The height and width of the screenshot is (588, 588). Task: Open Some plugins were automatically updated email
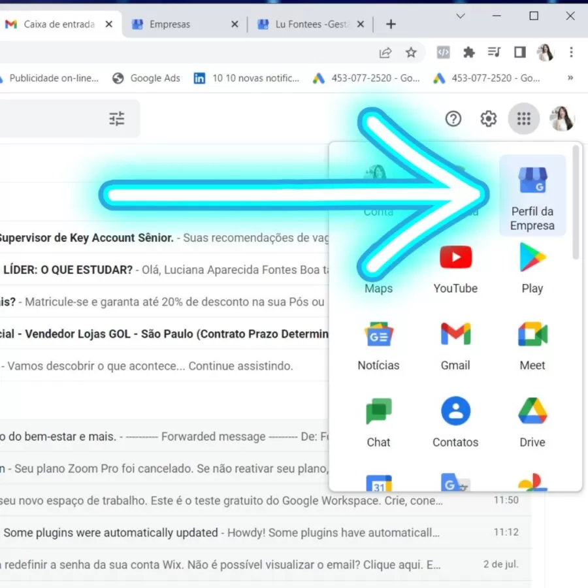265,532
